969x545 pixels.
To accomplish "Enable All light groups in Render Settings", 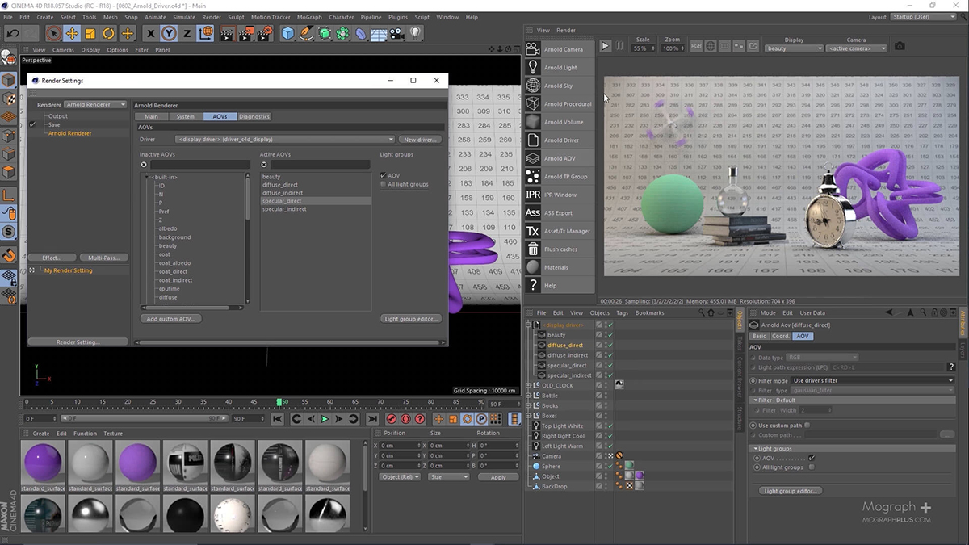I will tap(384, 184).
